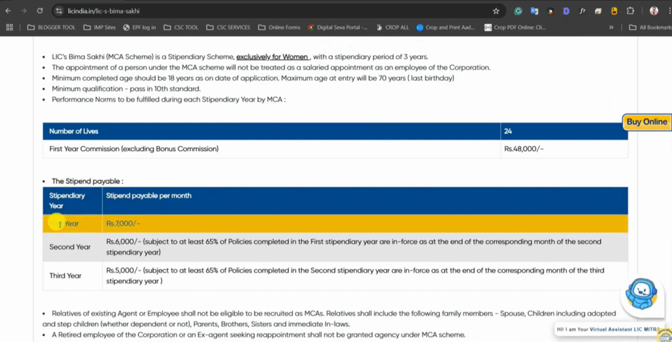Click the browser reload page icon
Screen dimensions: 672x342
pyautogui.click(x=40, y=11)
